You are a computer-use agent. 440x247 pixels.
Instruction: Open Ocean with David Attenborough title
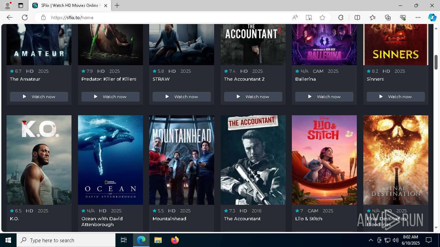(x=102, y=221)
